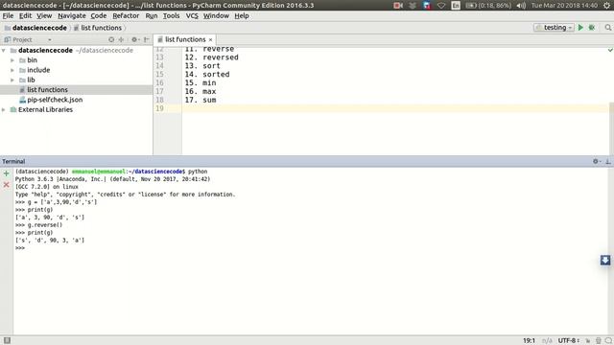Open a new terminal session with green plus
Image resolution: width=614 pixels, height=345 pixels.
pos(7,173)
